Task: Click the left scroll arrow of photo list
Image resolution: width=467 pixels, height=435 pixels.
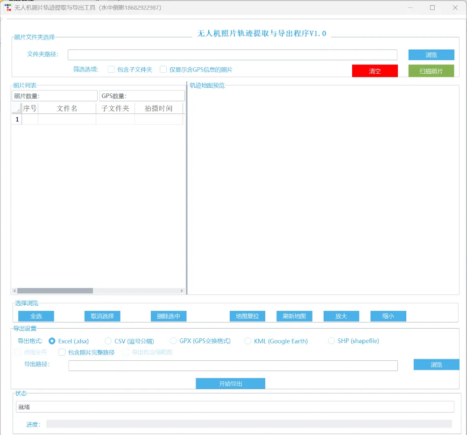Action: [x=14, y=291]
